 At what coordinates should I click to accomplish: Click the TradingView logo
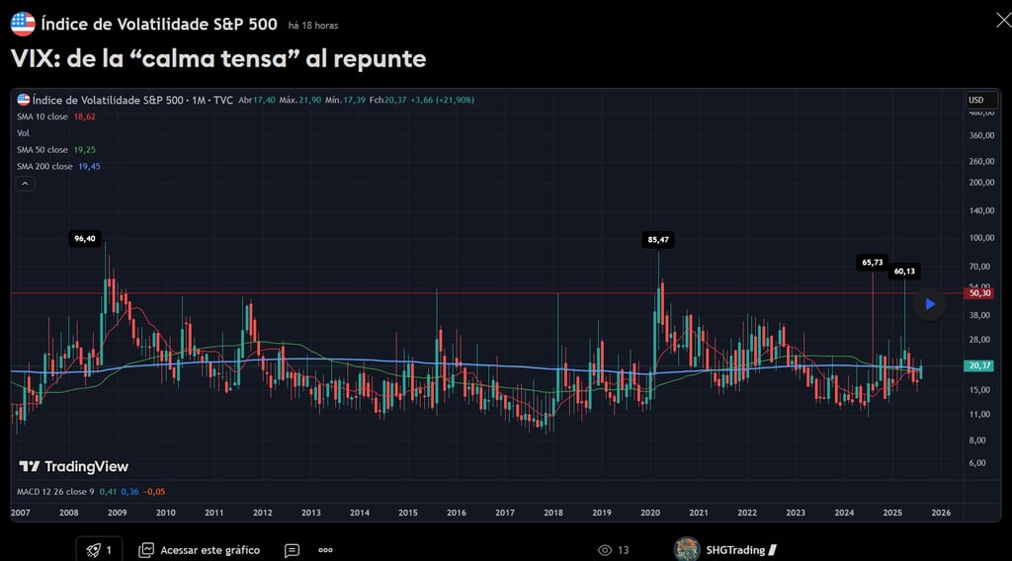73,466
